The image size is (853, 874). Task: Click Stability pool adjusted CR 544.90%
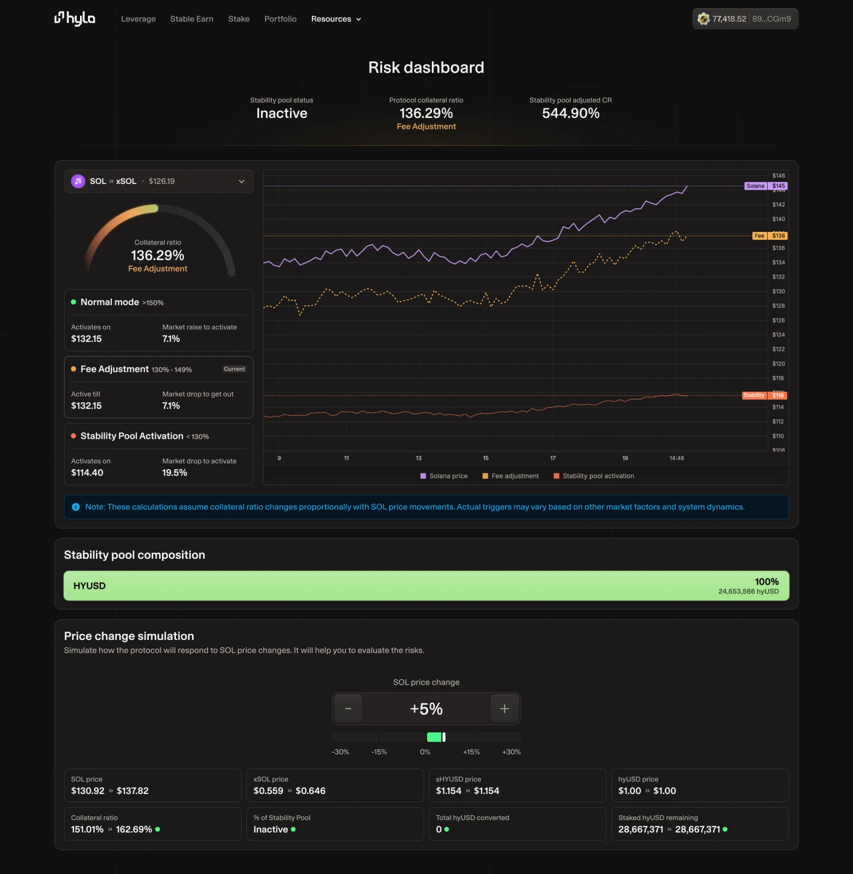click(x=570, y=113)
